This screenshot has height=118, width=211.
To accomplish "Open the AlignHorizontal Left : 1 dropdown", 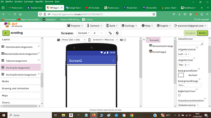I will 184,54.
